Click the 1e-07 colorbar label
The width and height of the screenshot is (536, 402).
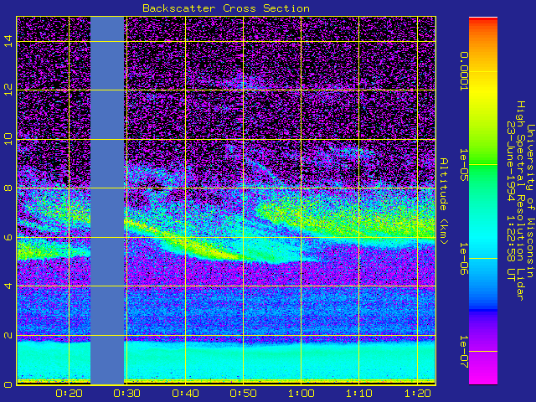pos(463,352)
